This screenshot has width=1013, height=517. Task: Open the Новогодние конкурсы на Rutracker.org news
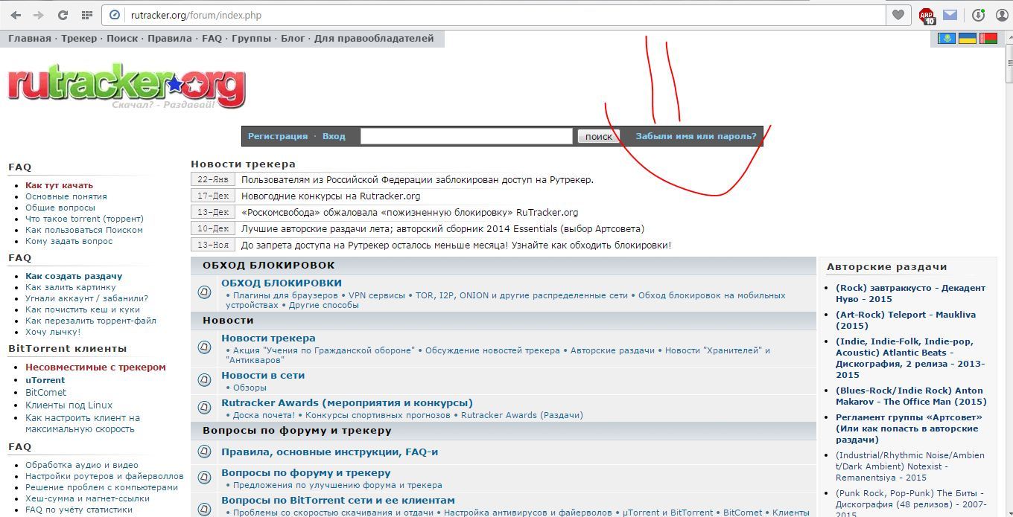(x=331, y=196)
